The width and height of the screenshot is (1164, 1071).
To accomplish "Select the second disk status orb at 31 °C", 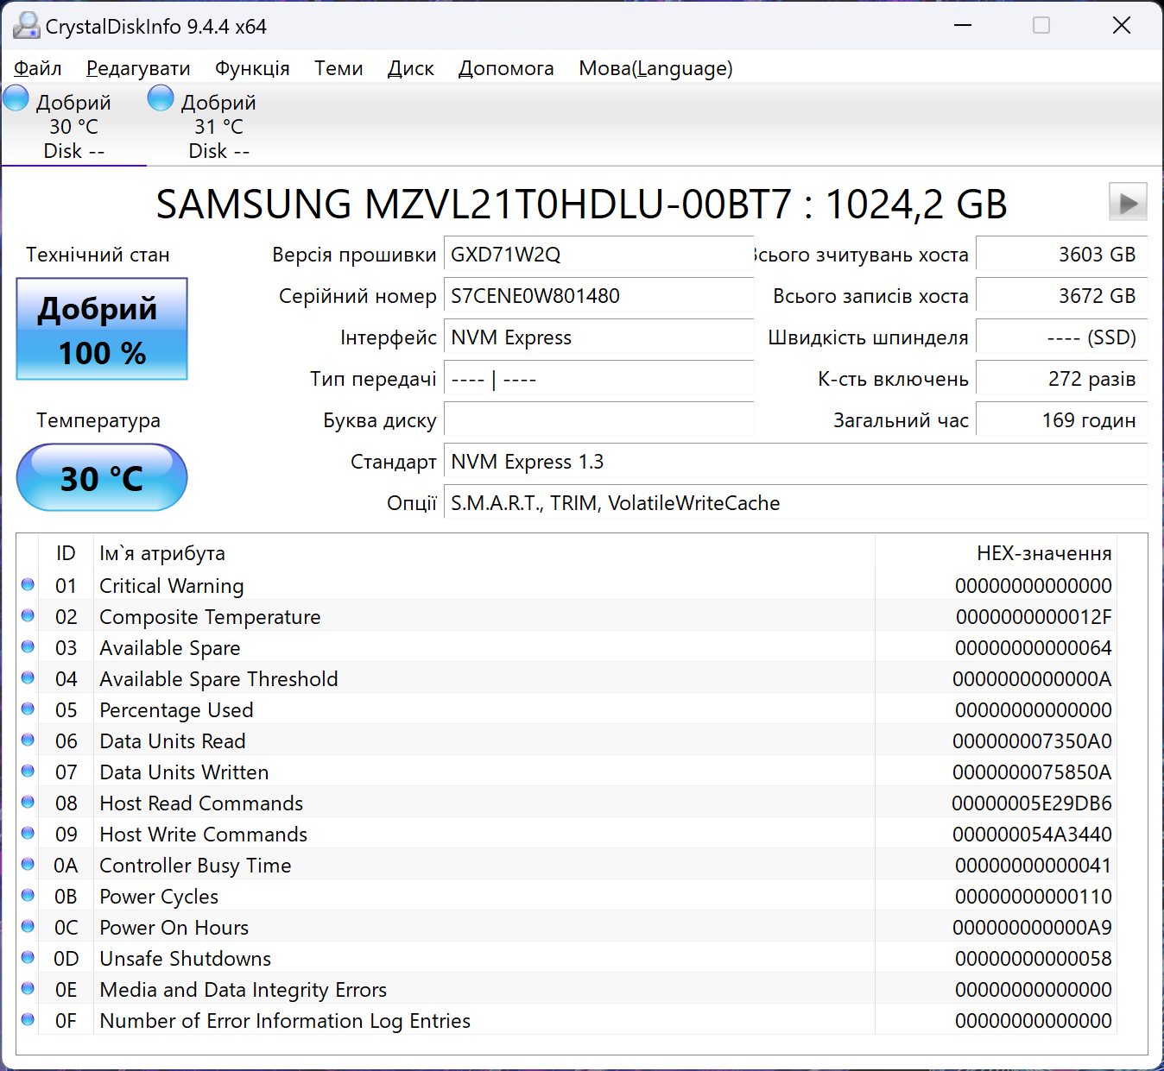I will click(x=161, y=98).
